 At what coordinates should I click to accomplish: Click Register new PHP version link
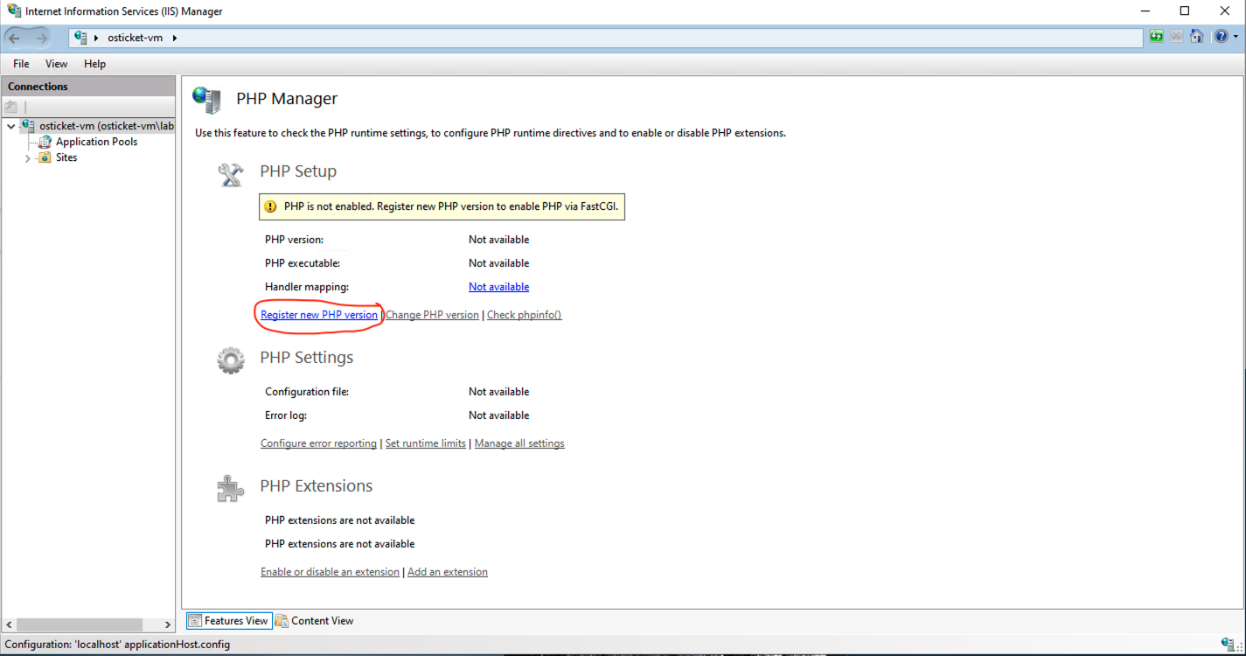[319, 315]
